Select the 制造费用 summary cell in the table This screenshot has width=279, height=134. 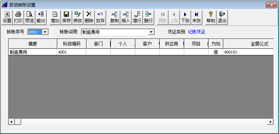click(33, 52)
